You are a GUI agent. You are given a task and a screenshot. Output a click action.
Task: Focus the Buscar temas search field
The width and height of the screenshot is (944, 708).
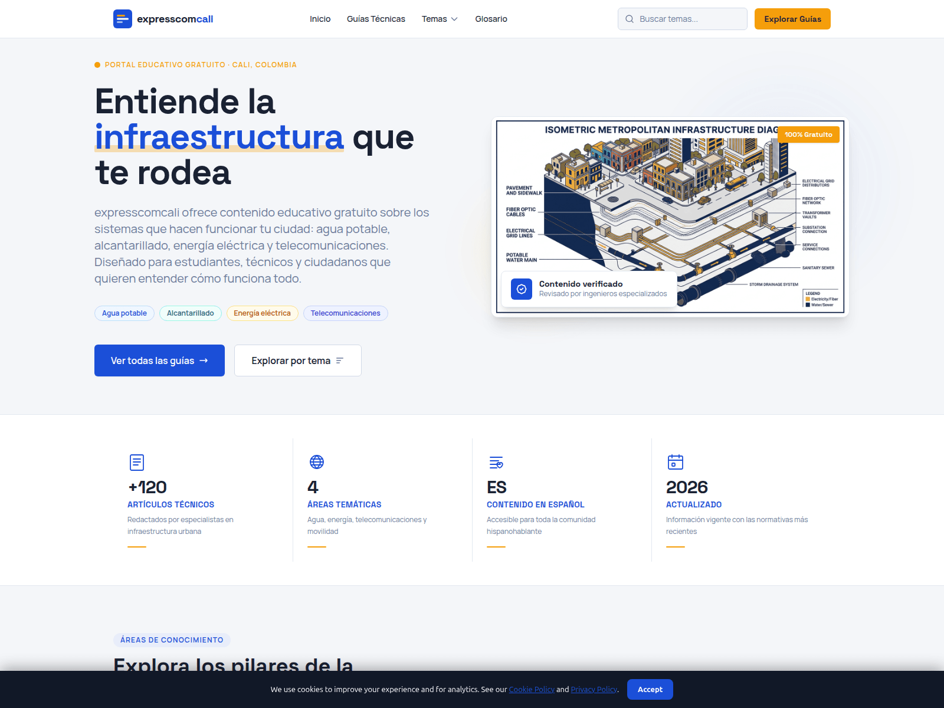click(683, 19)
